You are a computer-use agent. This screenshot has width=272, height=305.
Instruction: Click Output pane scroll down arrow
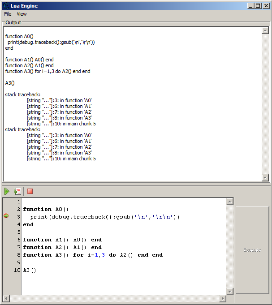[x=265, y=178]
